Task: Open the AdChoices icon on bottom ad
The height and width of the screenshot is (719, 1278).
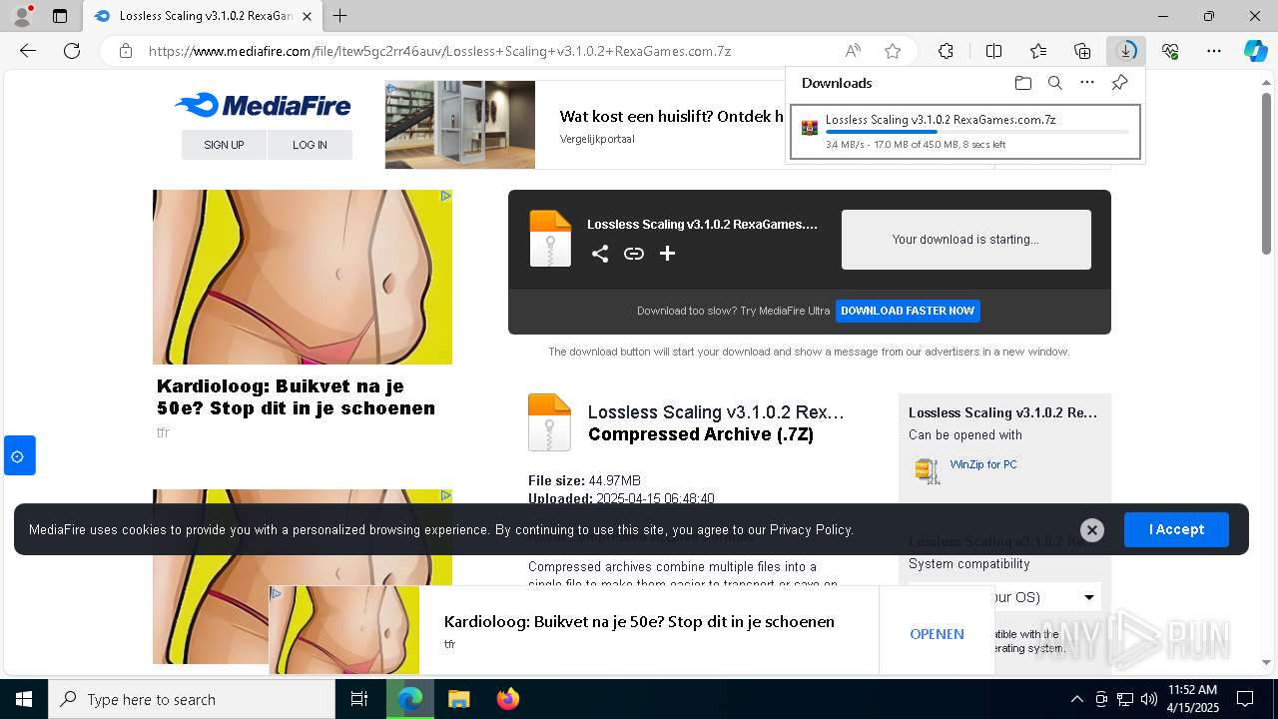Action: click(277, 593)
